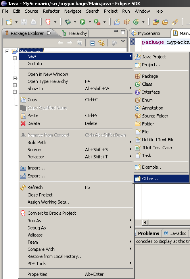This screenshot has height=279, width=190.
Task: Click the editor horizontal scrollbar left arrow
Action: click(145, 222)
